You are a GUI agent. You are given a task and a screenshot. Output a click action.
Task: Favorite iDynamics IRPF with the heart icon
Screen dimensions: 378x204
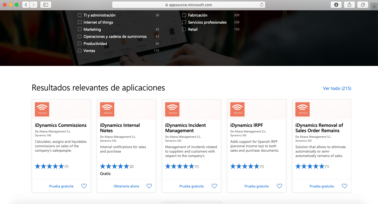[x=279, y=186]
